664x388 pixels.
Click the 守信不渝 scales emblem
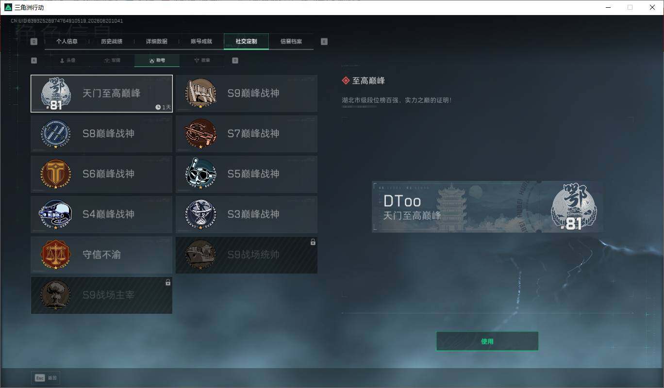56,254
